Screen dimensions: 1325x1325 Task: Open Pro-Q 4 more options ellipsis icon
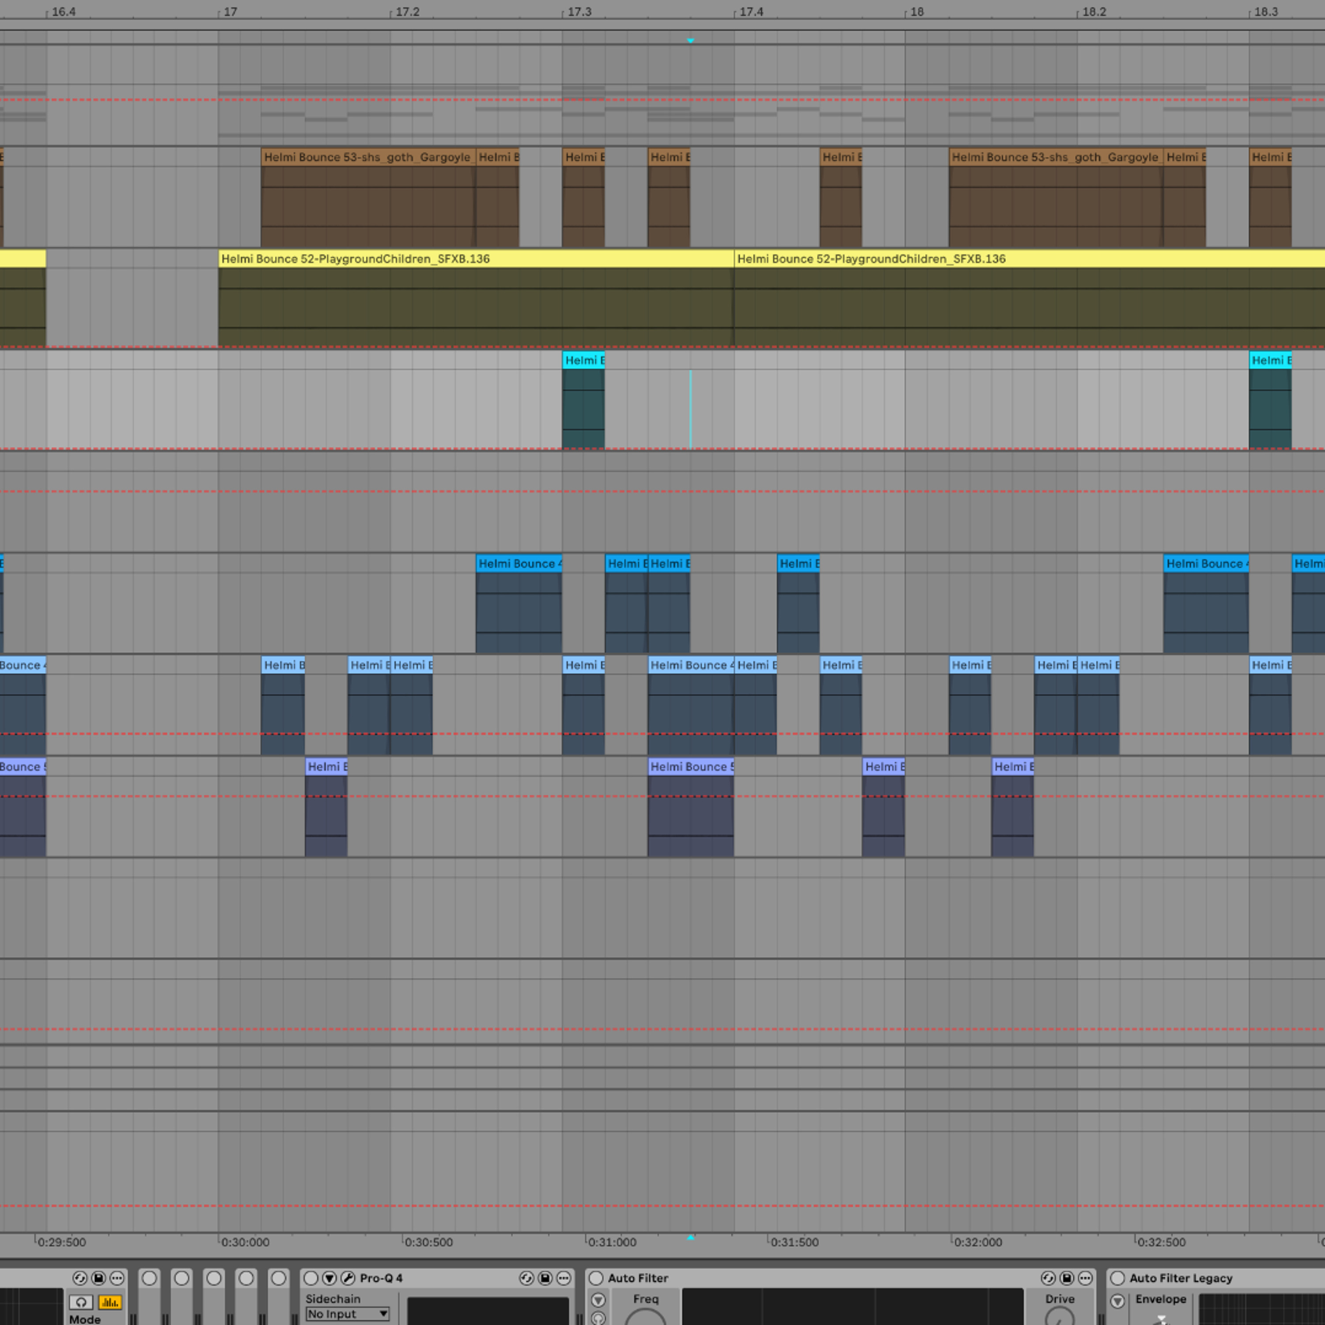click(564, 1278)
